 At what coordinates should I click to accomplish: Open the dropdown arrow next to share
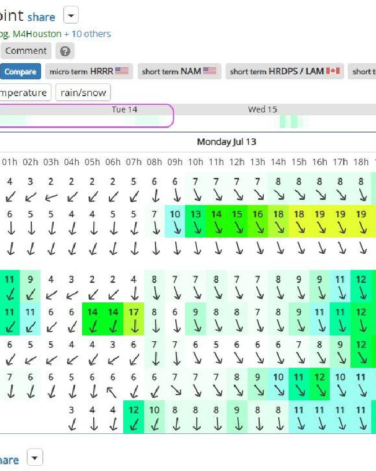click(71, 15)
